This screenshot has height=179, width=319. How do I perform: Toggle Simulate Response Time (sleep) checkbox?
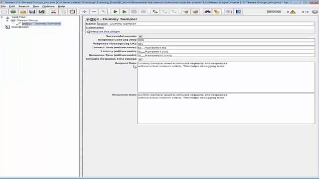[141, 59]
